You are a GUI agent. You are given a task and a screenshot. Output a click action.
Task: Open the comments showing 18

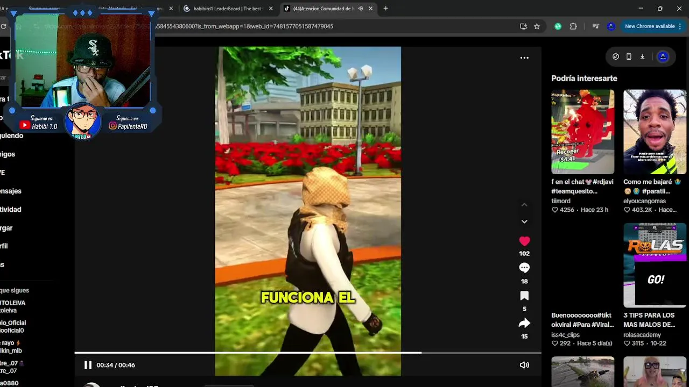tap(524, 268)
